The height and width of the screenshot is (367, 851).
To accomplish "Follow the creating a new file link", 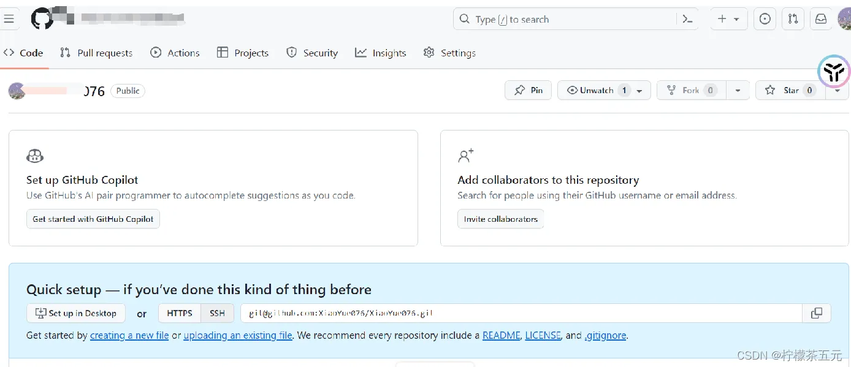I will tap(129, 335).
